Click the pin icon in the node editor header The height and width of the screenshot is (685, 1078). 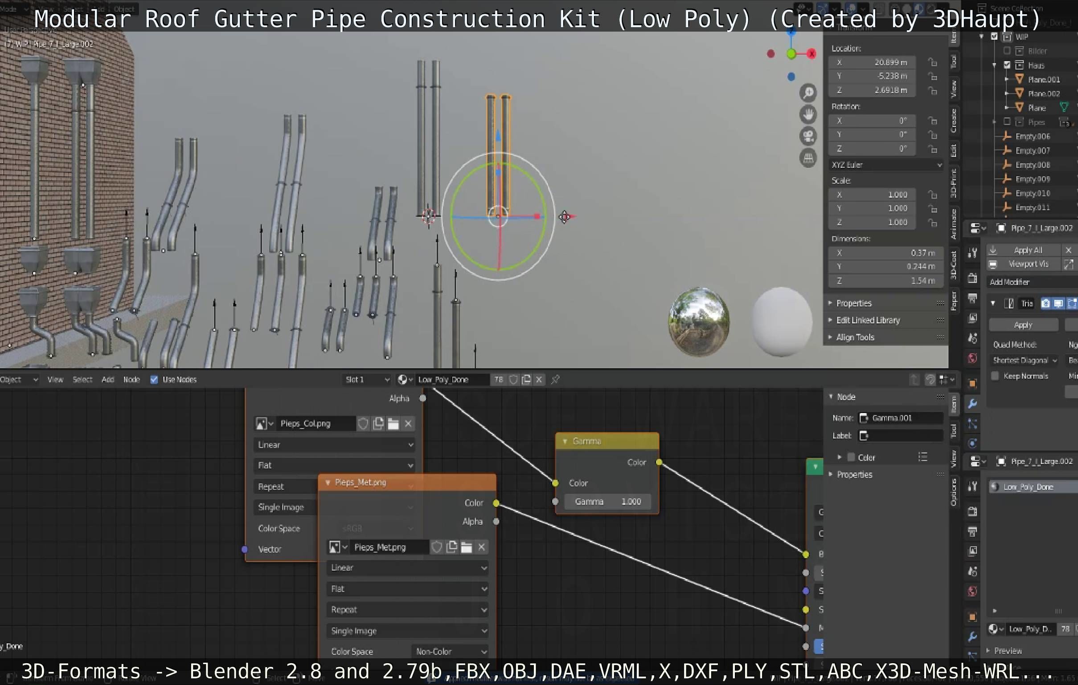click(x=555, y=380)
